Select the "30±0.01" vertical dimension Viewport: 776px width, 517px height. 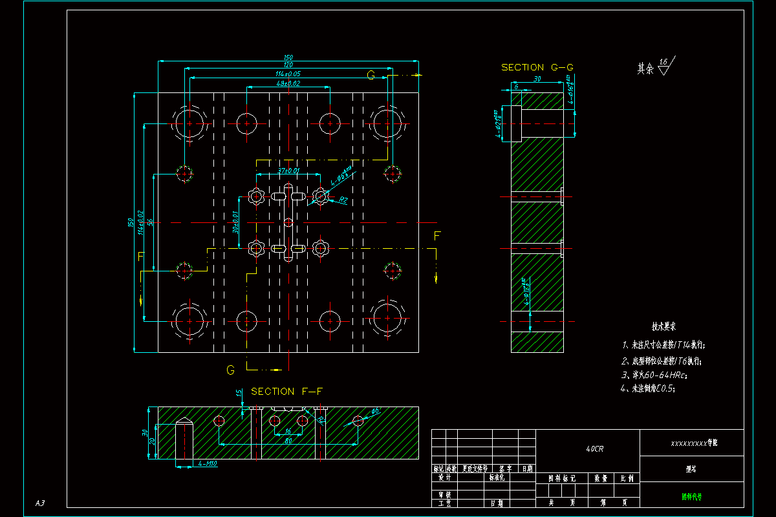pos(235,221)
